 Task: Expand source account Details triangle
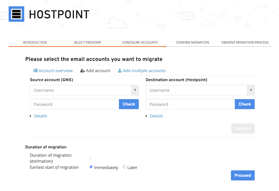click(30, 116)
